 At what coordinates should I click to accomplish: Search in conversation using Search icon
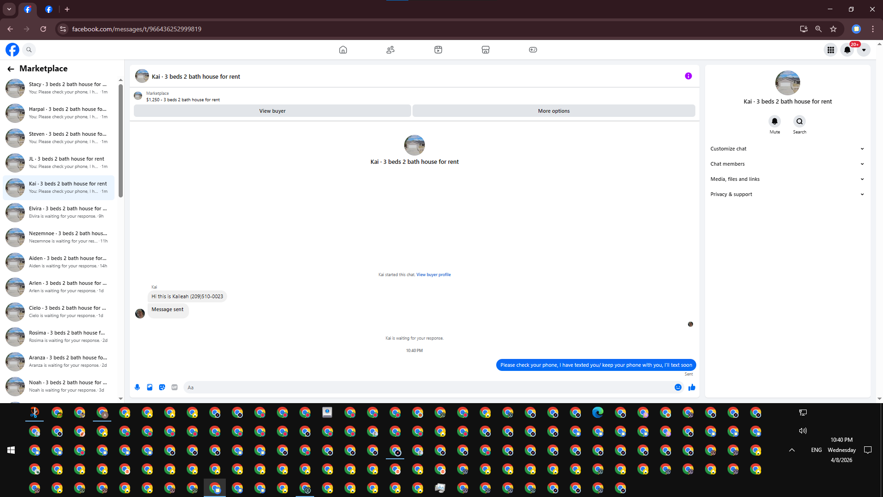point(799,121)
